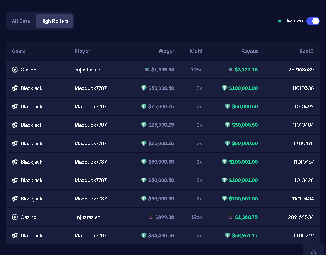Click the Blackjack cards icon for bet 11010269

pyautogui.click(x=15, y=235)
